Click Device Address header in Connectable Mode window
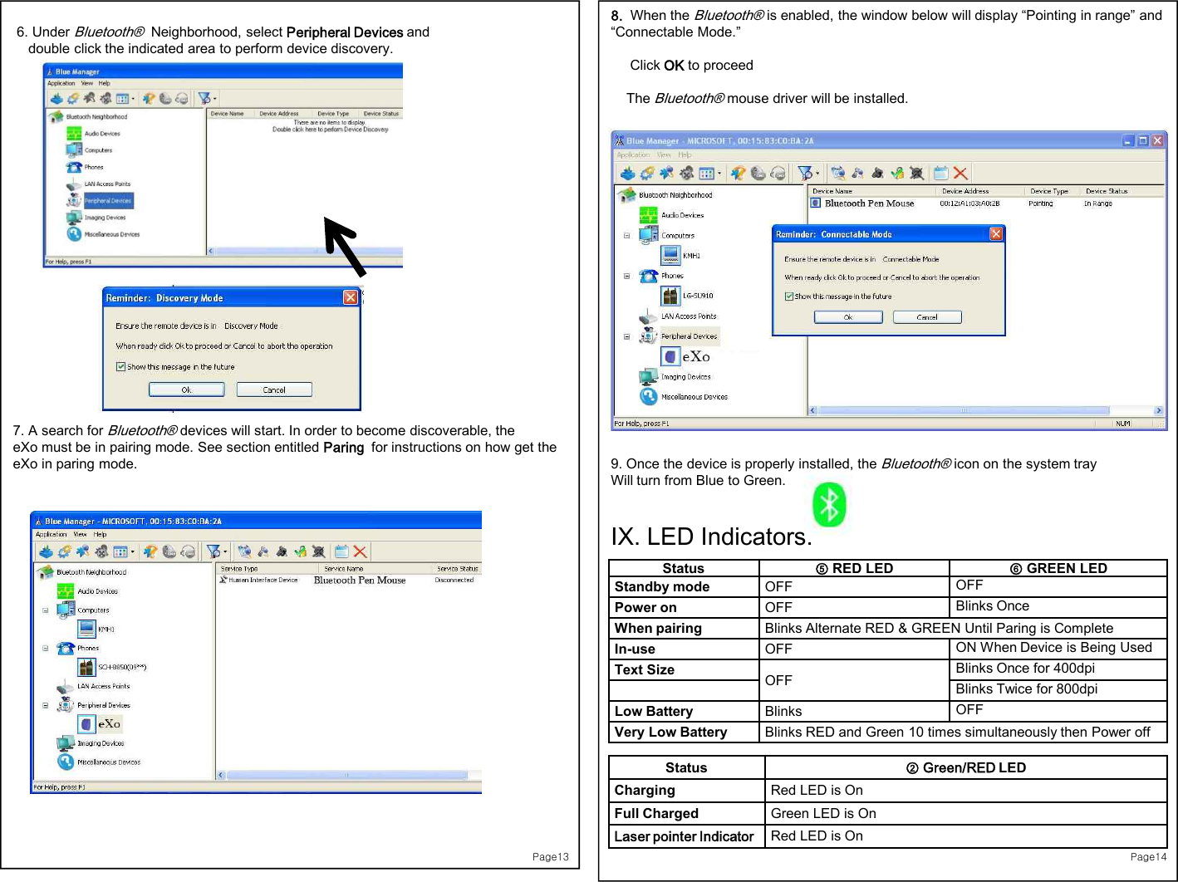The height and width of the screenshot is (882, 1178). click(980, 191)
